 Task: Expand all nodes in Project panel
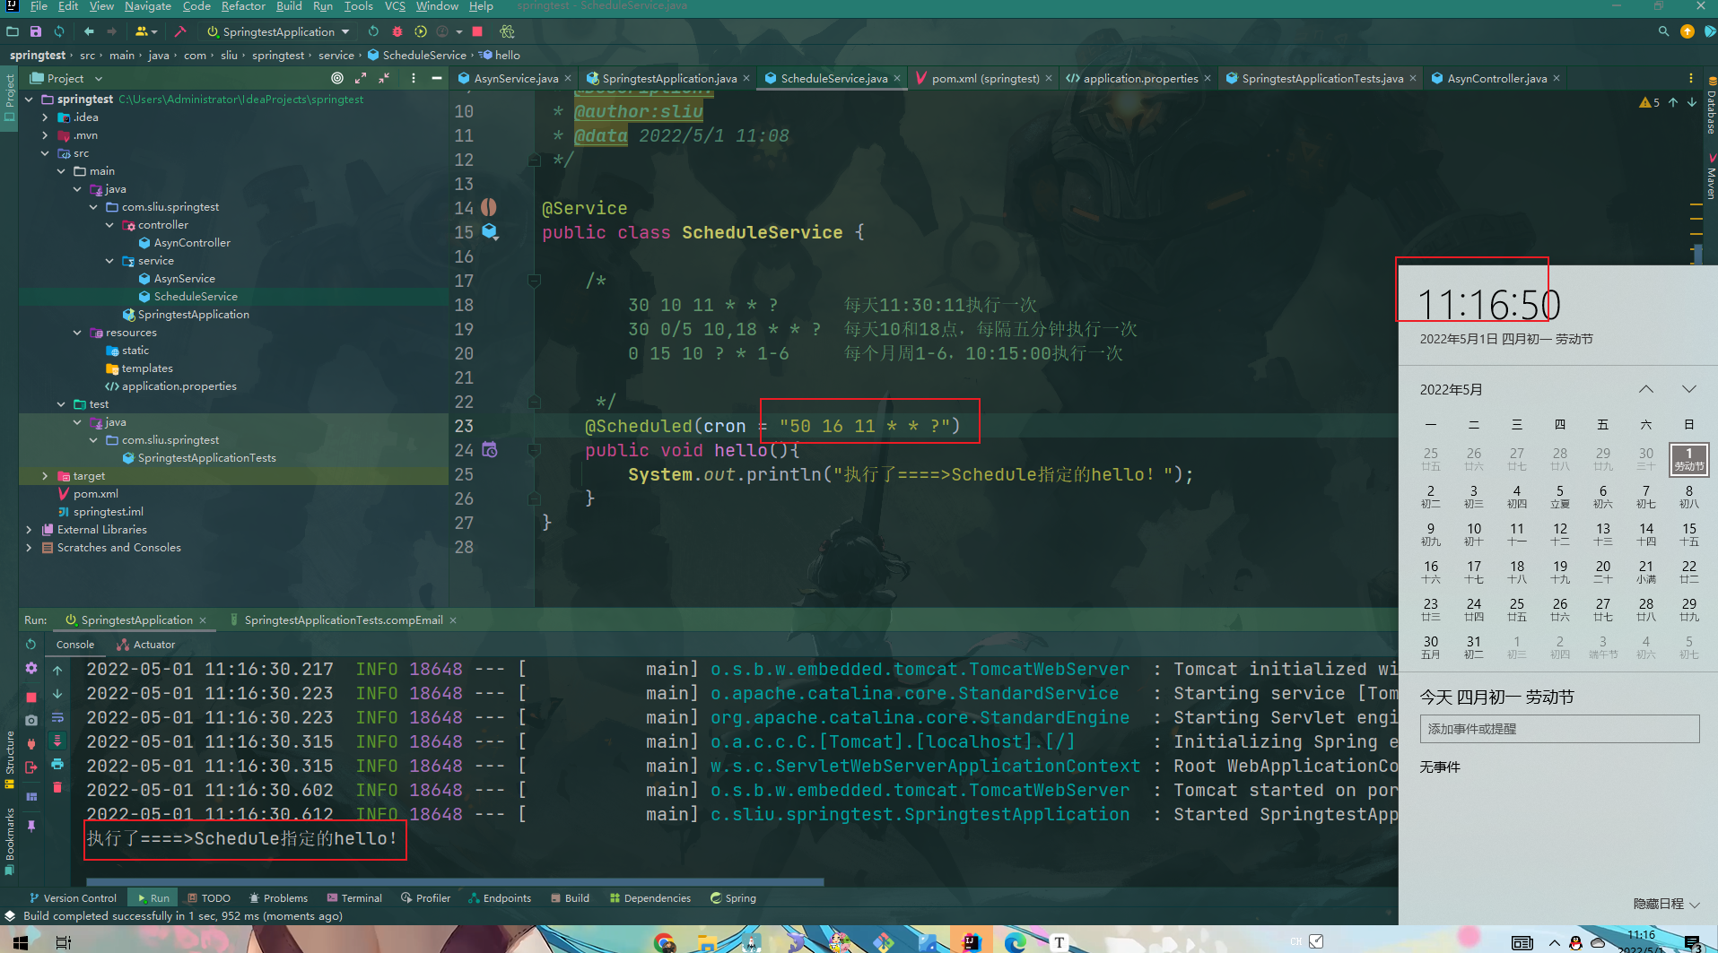pos(361,78)
